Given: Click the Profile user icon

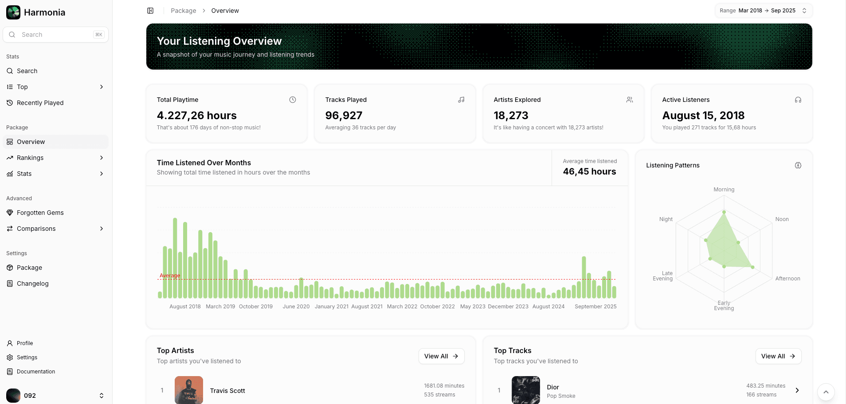Looking at the screenshot, I should (10, 343).
